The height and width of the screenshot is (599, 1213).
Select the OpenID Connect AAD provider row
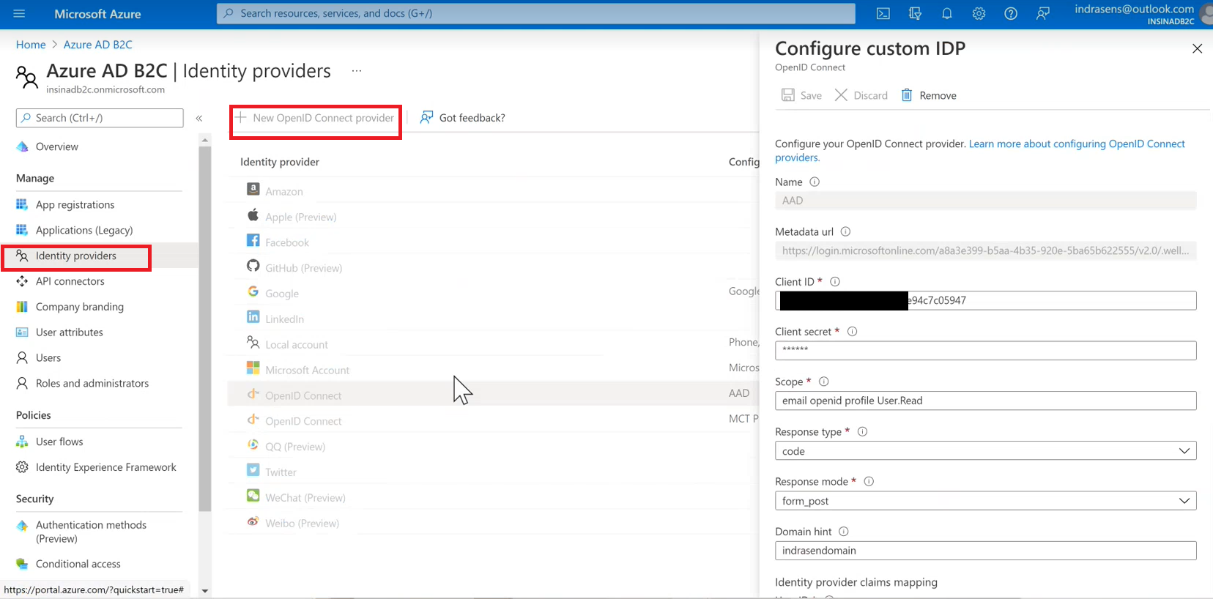493,395
